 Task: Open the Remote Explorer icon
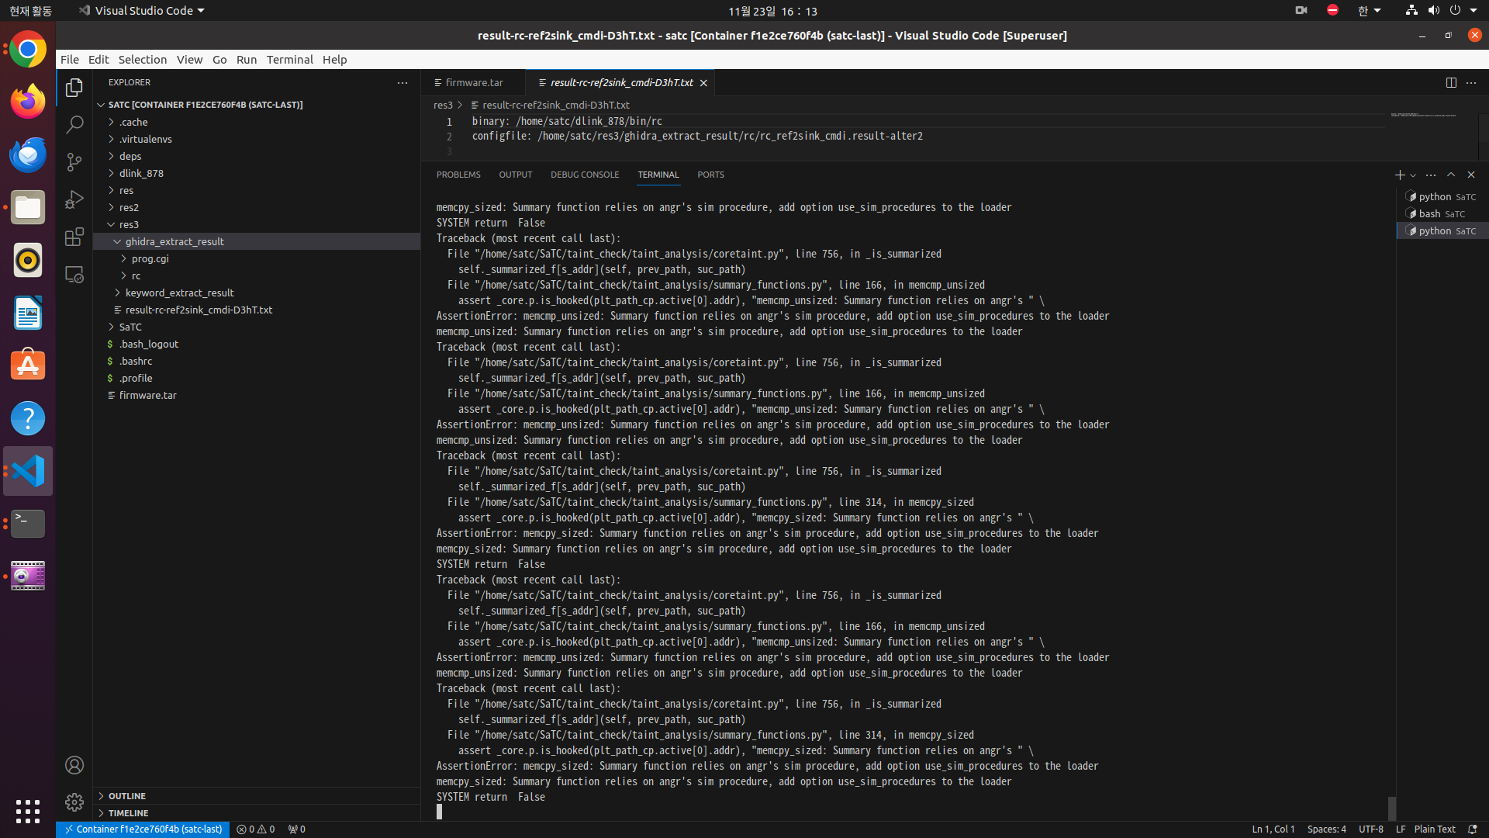(x=74, y=274)
